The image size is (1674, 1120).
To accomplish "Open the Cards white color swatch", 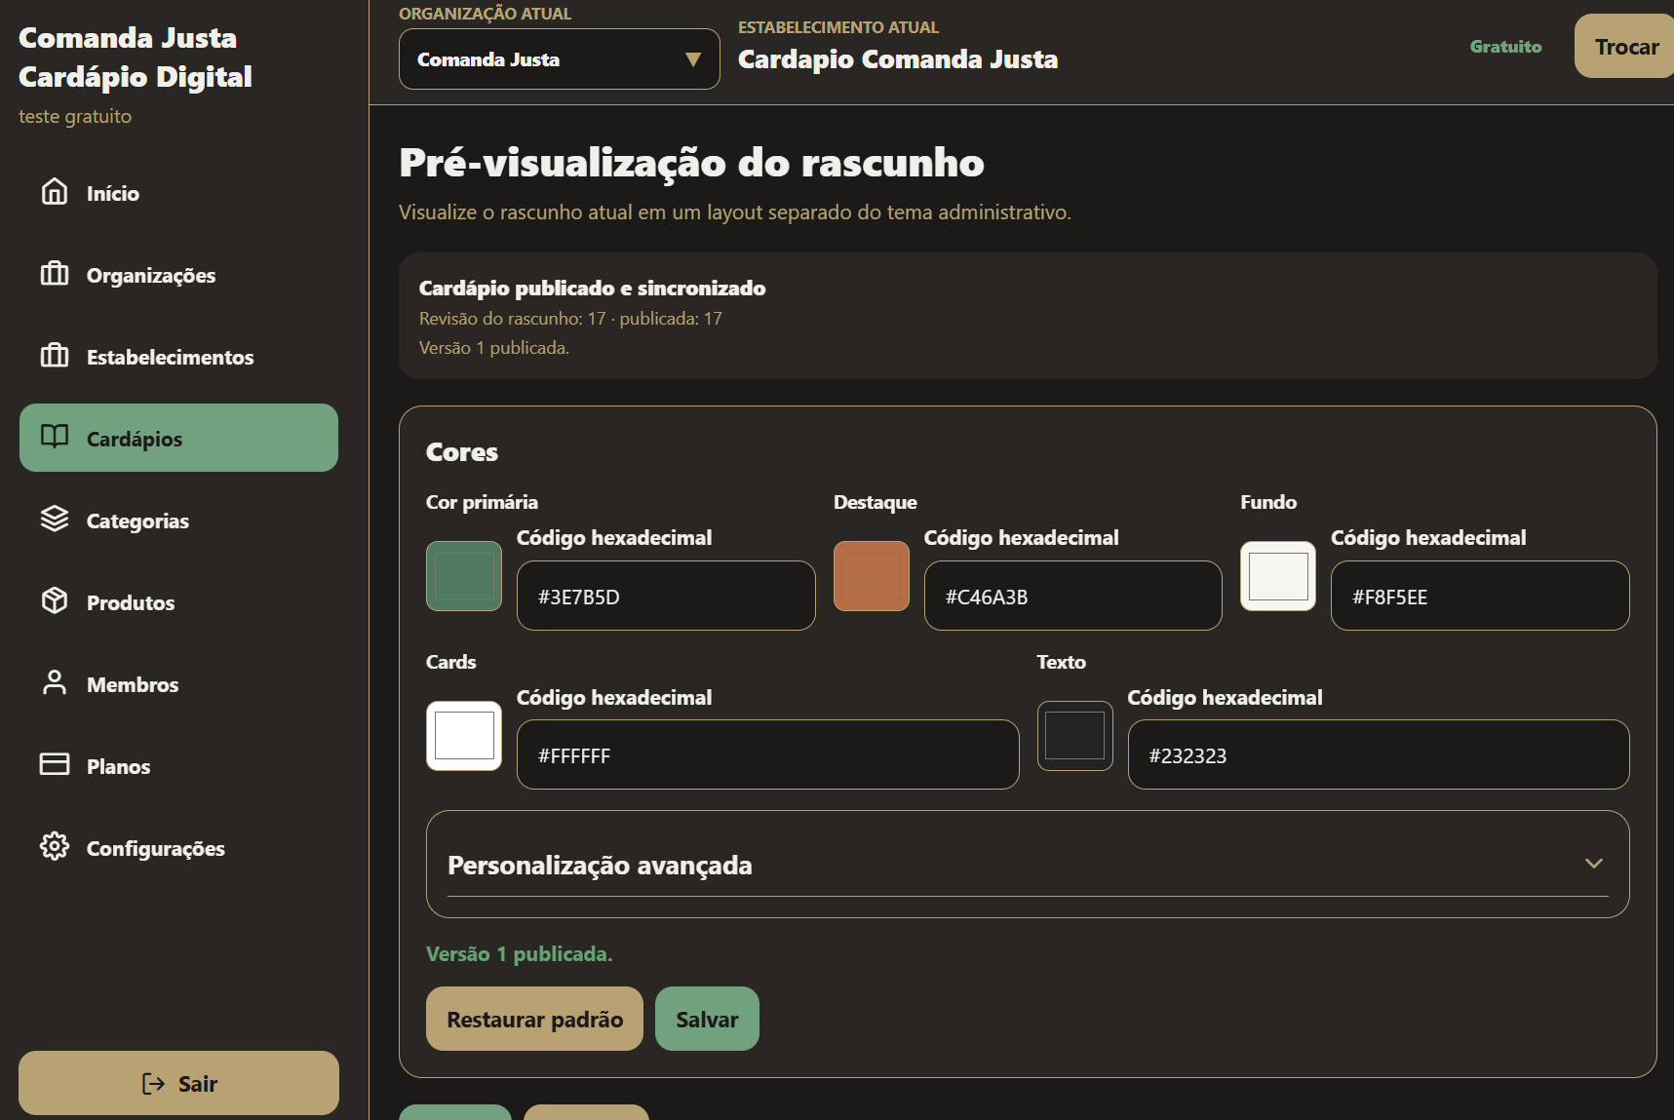I will point(464,736).
